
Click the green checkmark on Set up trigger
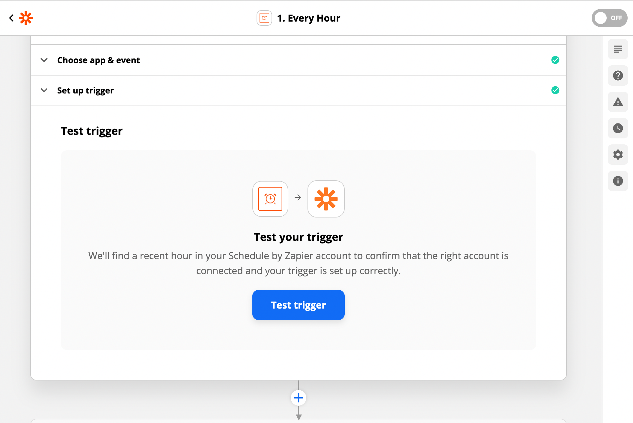555,90
